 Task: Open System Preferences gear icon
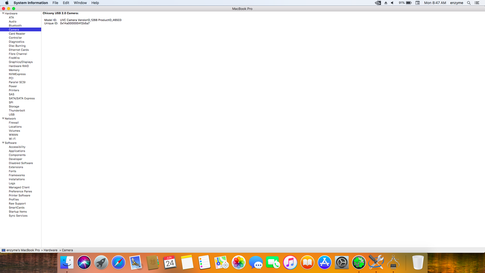[x=342, y=263]
